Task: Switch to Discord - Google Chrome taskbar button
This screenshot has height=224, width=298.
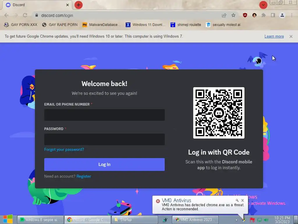Action: click(x=87, y=220)
